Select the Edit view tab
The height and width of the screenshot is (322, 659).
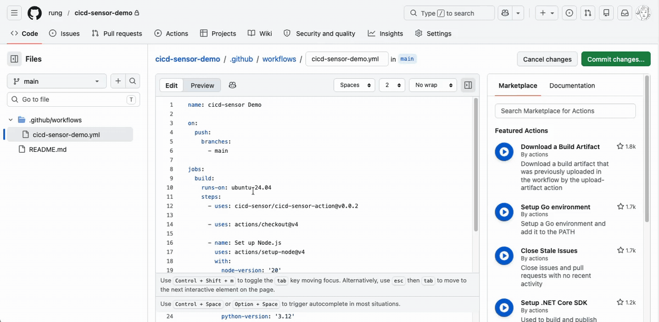(x=171, y=85)
